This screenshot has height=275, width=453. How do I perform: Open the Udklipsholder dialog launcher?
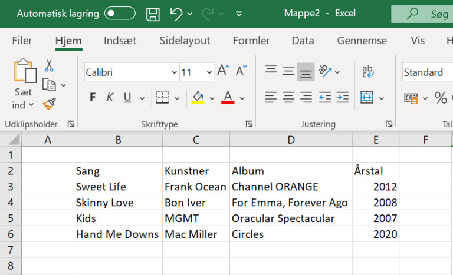(x=71, y=124)
